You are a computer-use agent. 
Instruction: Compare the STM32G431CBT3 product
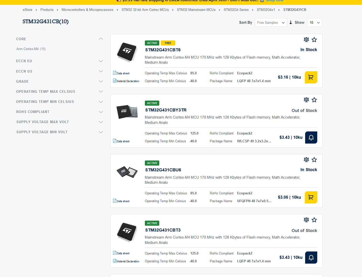click(x=306, y=220)
